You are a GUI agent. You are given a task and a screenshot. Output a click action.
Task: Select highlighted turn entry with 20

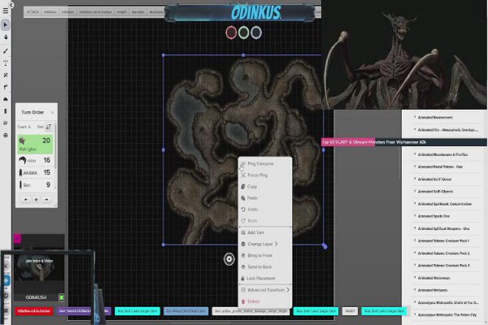coord(35,145)
